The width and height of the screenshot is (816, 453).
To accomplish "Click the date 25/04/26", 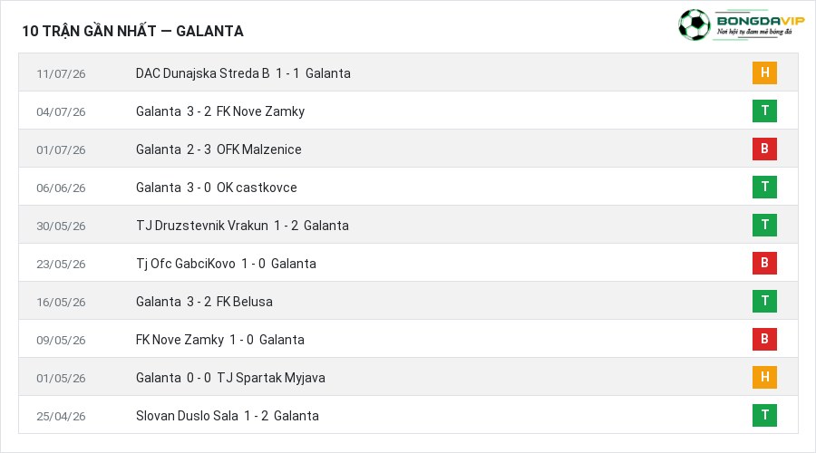I will (61, 416).
